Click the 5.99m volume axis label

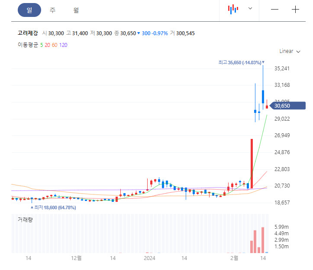point(281,227)
